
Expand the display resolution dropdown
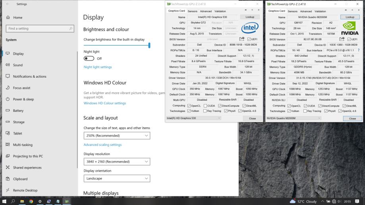[x=117, y=162]
